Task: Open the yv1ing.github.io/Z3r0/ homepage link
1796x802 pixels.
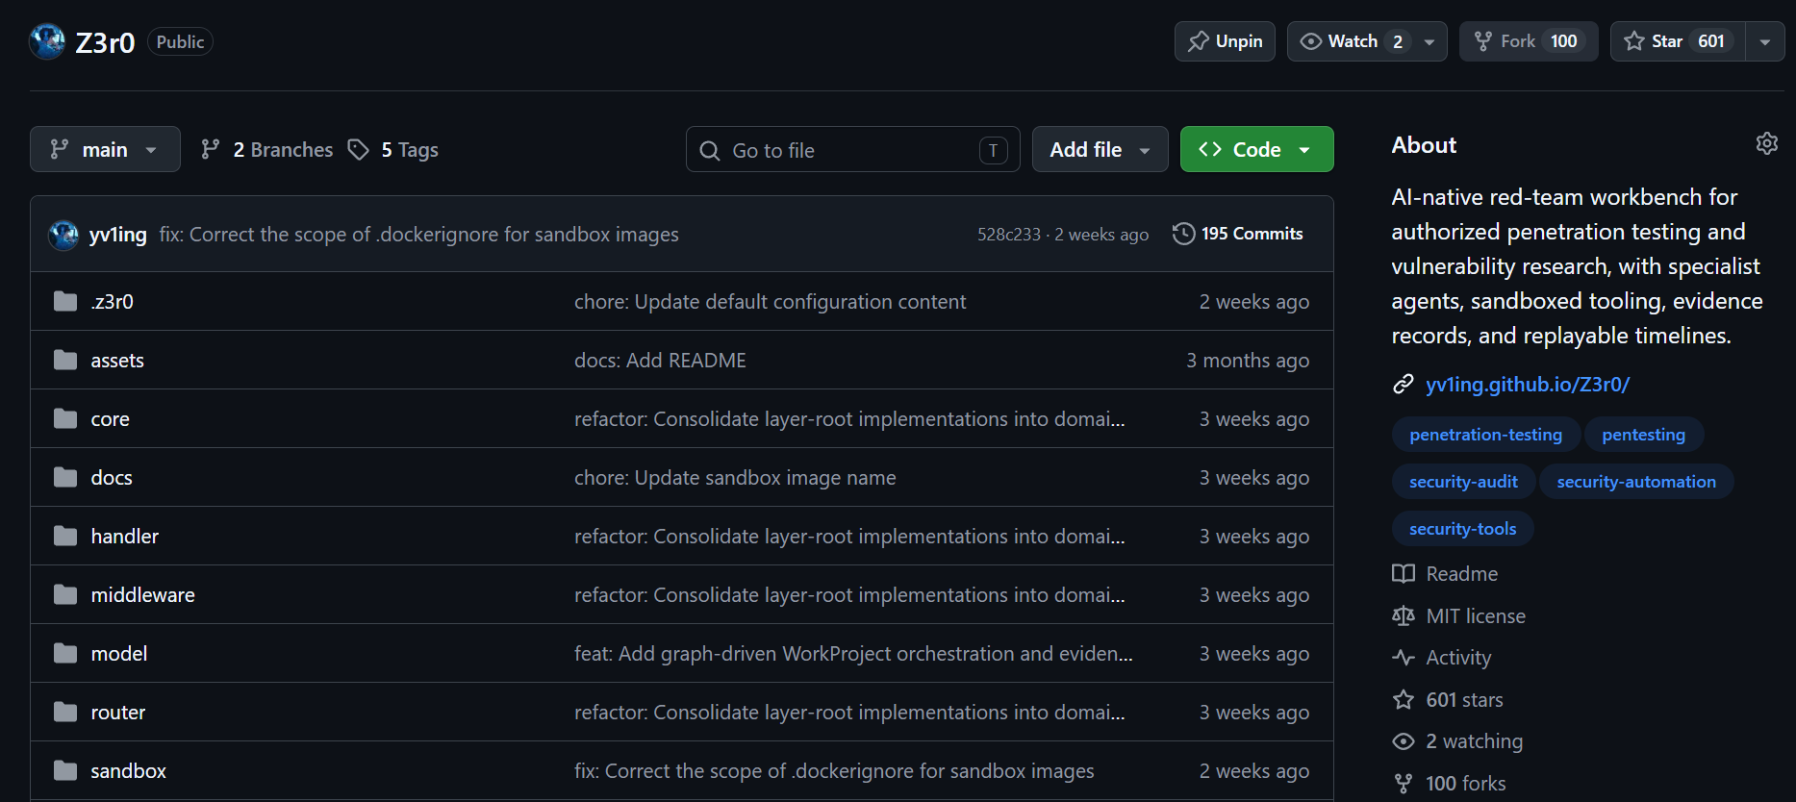Action: tap(1528, 385)
